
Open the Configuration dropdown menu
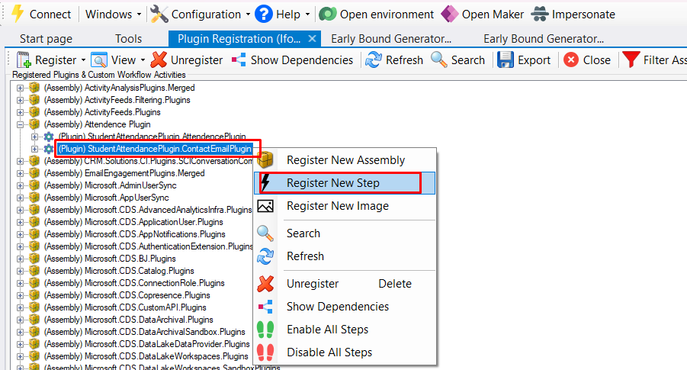point(248,14)
